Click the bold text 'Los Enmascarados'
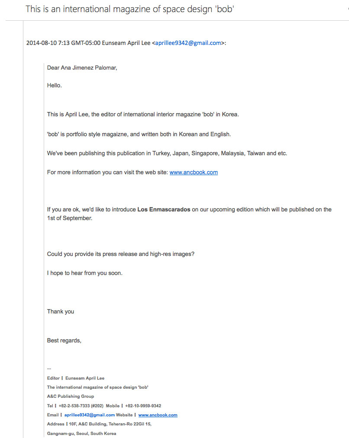Image resolution: width=349 pixels, height=438 pixels. coord(164,210)
